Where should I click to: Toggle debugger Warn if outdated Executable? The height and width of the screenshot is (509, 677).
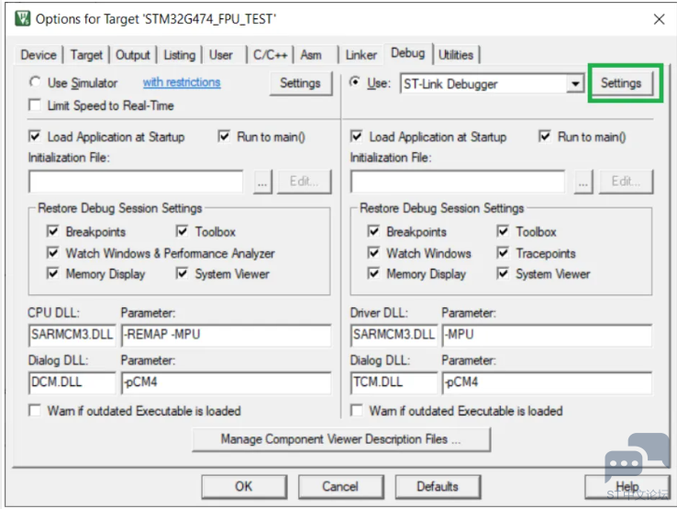click(356, 410)
